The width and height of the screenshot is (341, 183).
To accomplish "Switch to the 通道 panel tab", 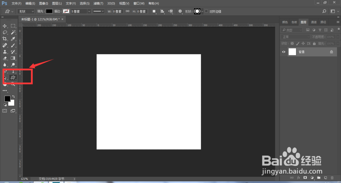I will coord(314,22).
